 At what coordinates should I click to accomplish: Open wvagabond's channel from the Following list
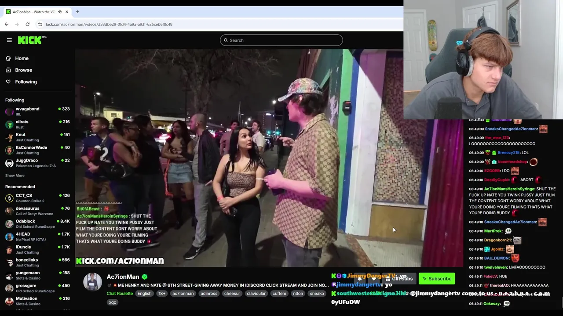[37, 111]
